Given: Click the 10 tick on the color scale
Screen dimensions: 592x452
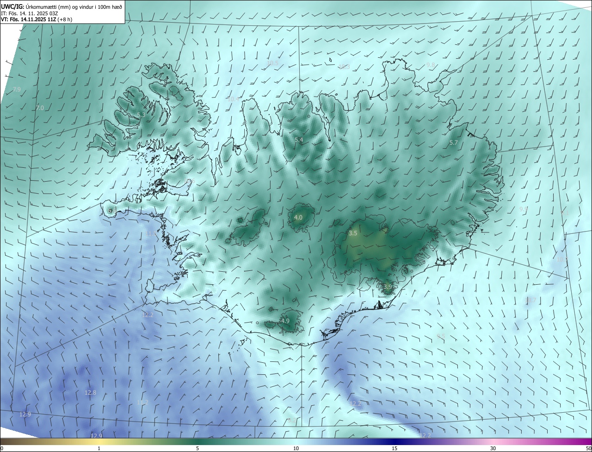Looking at the screenshot, I should [x=296, y=448].
